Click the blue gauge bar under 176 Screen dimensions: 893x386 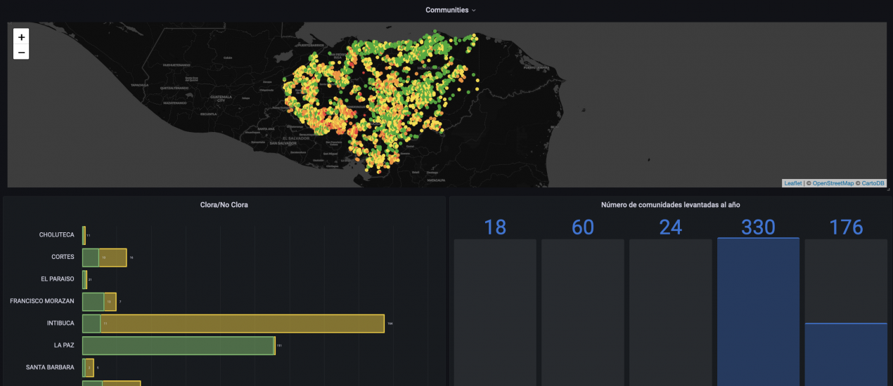pyautogui.click(x=846, y=354)
